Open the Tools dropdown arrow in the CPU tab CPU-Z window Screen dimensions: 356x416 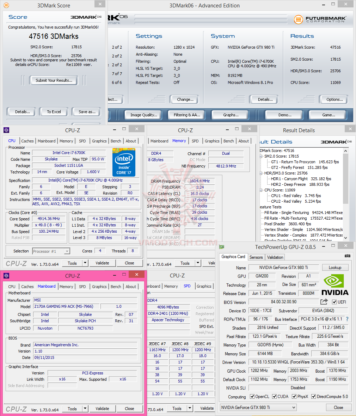(x=85, y=263)
